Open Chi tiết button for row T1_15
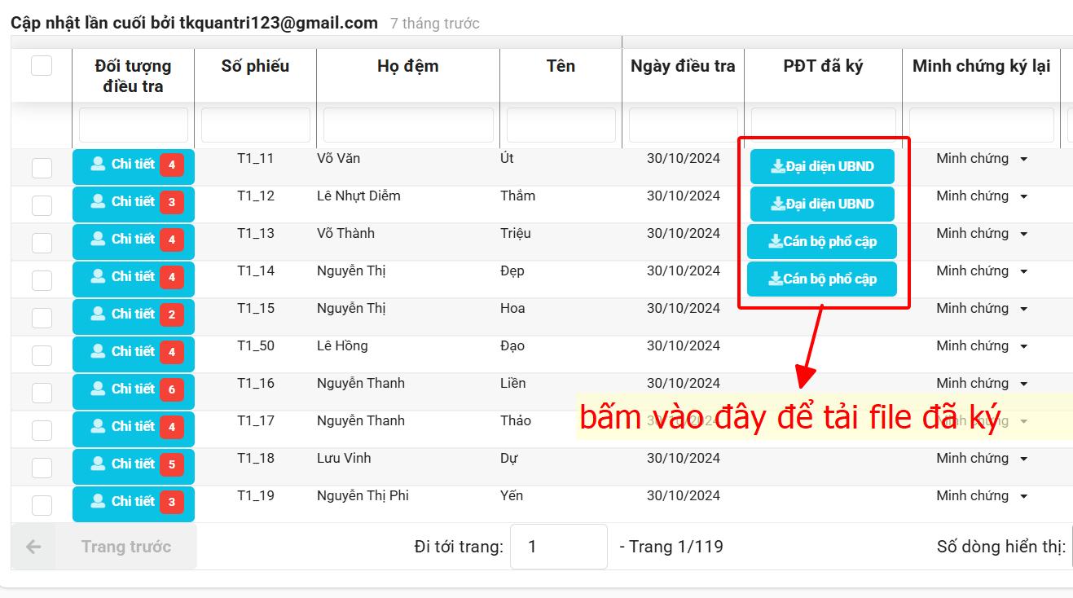1073x598 pixels. tap(123, 314)
